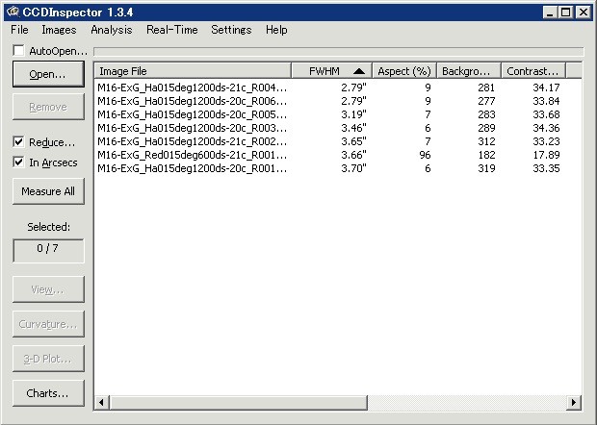This screenshot has height=425, width=597.
Task: Click the Contrast value 34.17
Action: point(546,87)
